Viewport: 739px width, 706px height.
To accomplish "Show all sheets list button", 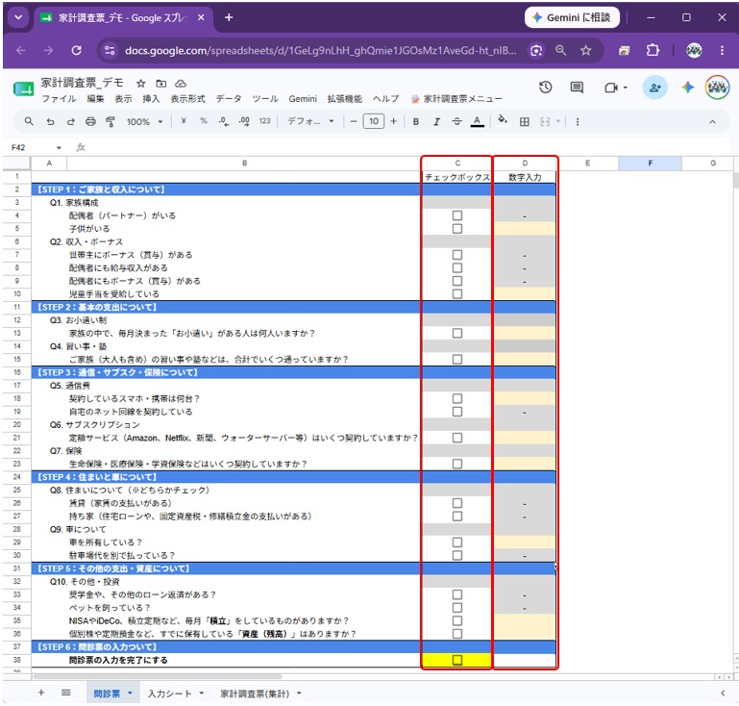I will point(66,693).
